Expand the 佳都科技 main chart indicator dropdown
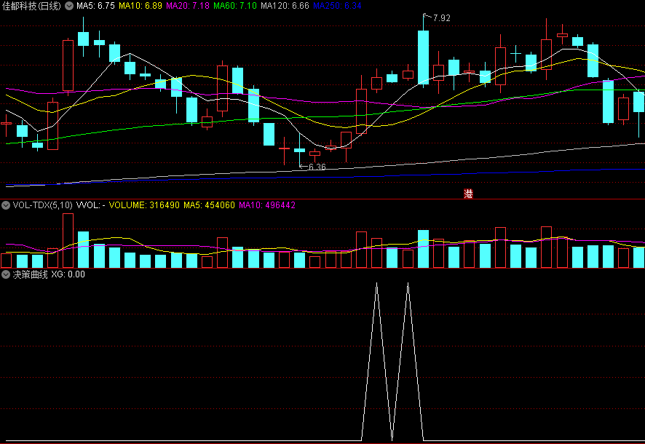Screen dimensions: 645x444 point(69,6)
